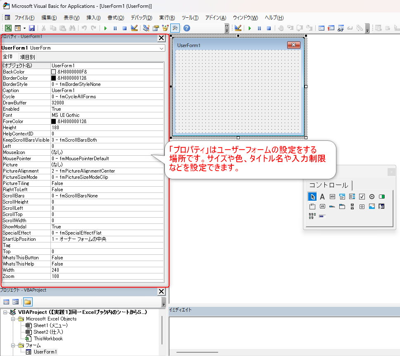The image size is (400, 356).
Task: Select ThisWorkbook in the project tree
Action: point(48,339)
